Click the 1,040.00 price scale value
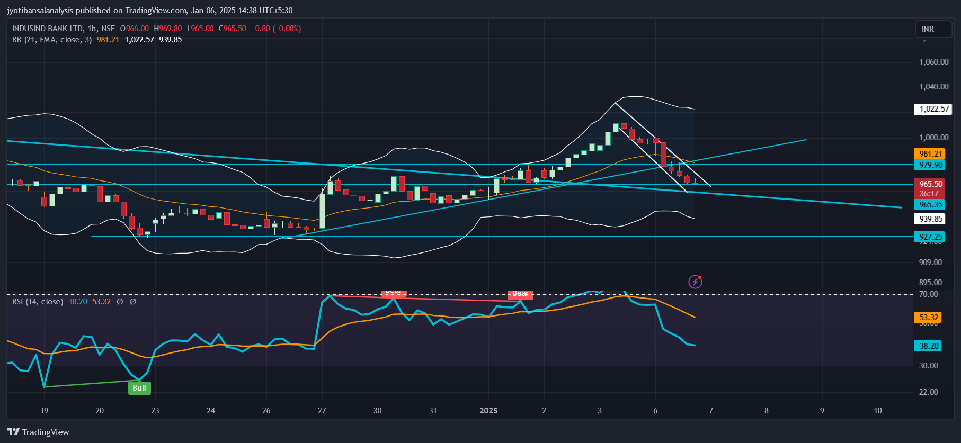Viewport: 961px width, 443px height. pos(933,87)
